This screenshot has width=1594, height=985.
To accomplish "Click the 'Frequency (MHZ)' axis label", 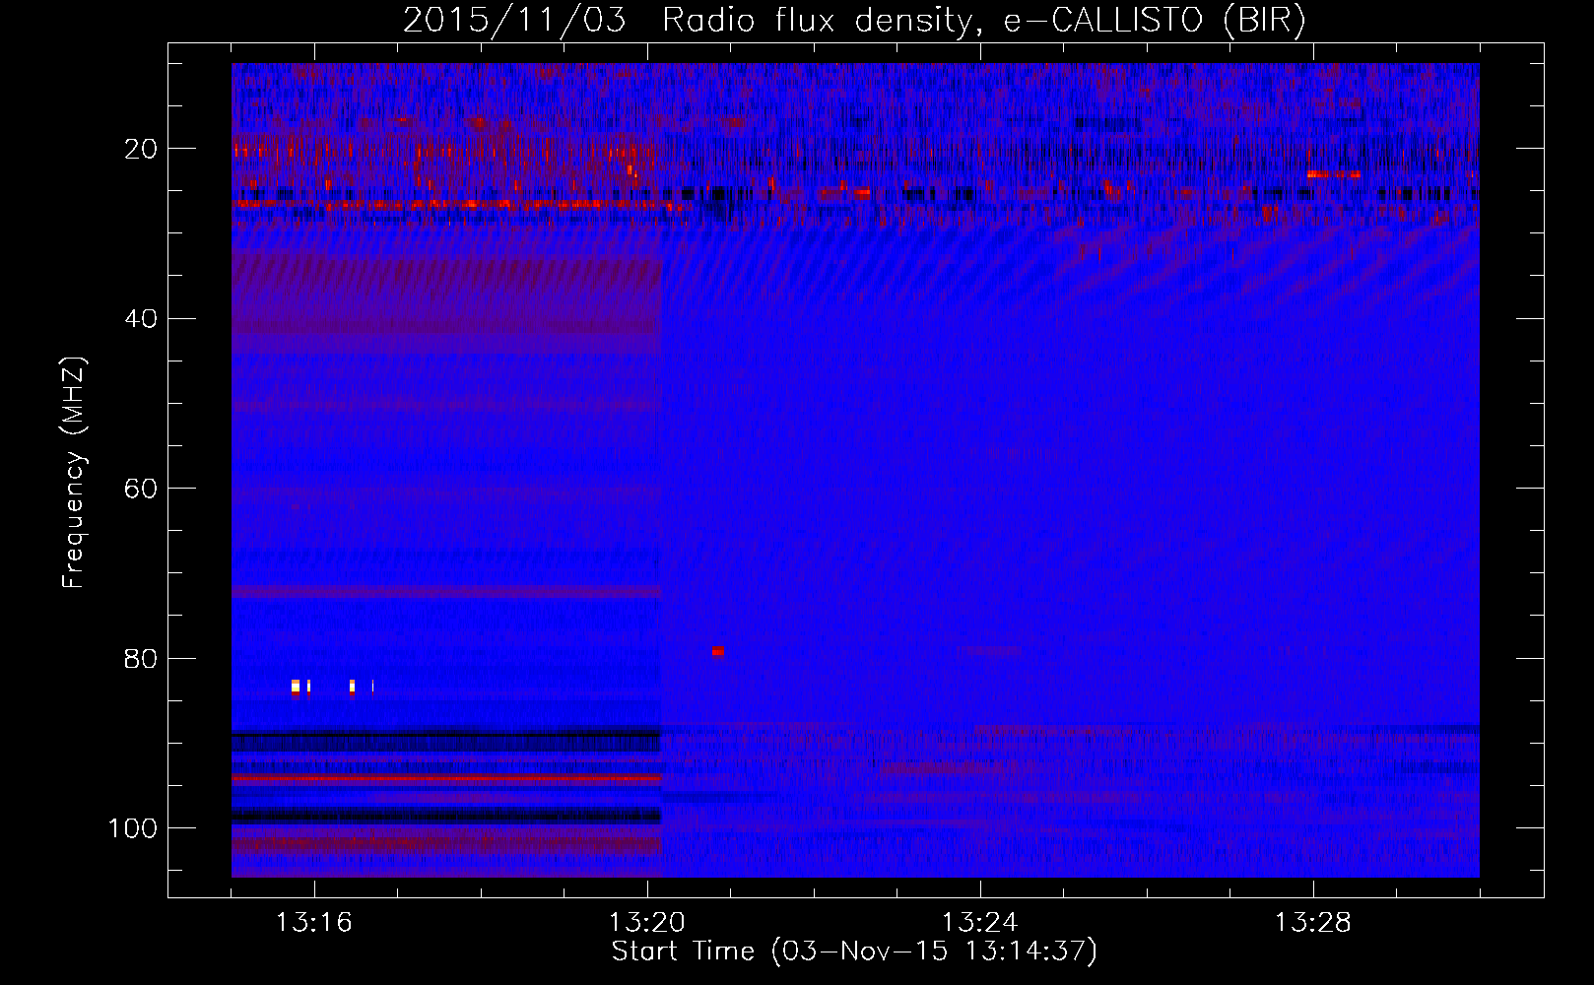I will pyautogui.click(x=74, y=473).
